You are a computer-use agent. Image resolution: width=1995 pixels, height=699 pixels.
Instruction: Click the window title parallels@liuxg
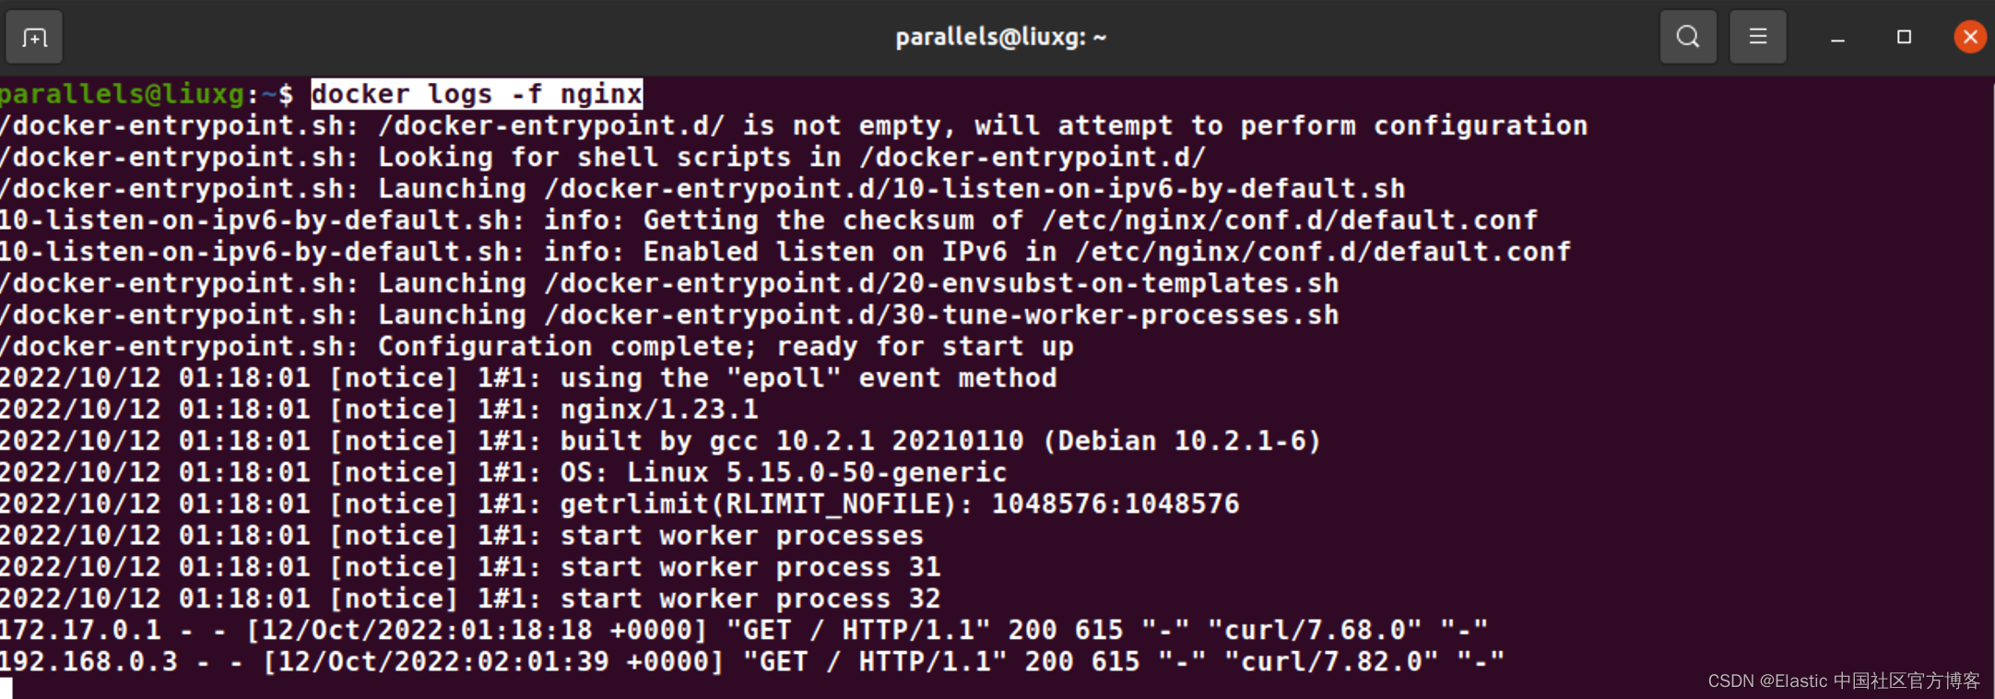(x=1000, y=37)
